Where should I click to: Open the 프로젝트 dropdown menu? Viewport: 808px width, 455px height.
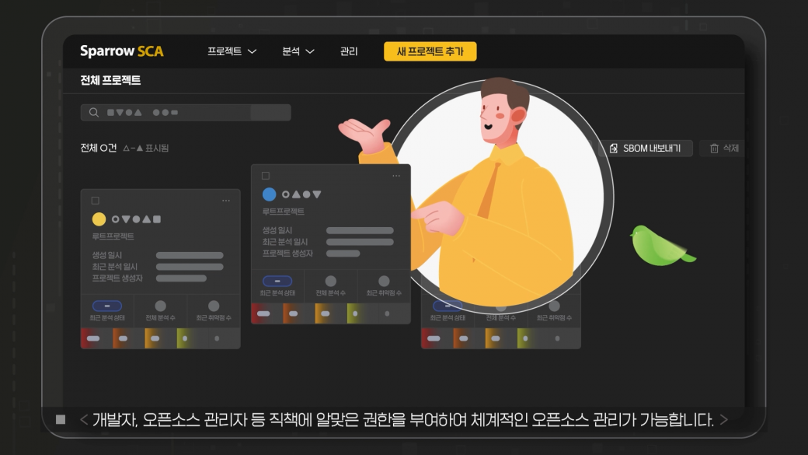pos(232,51)
